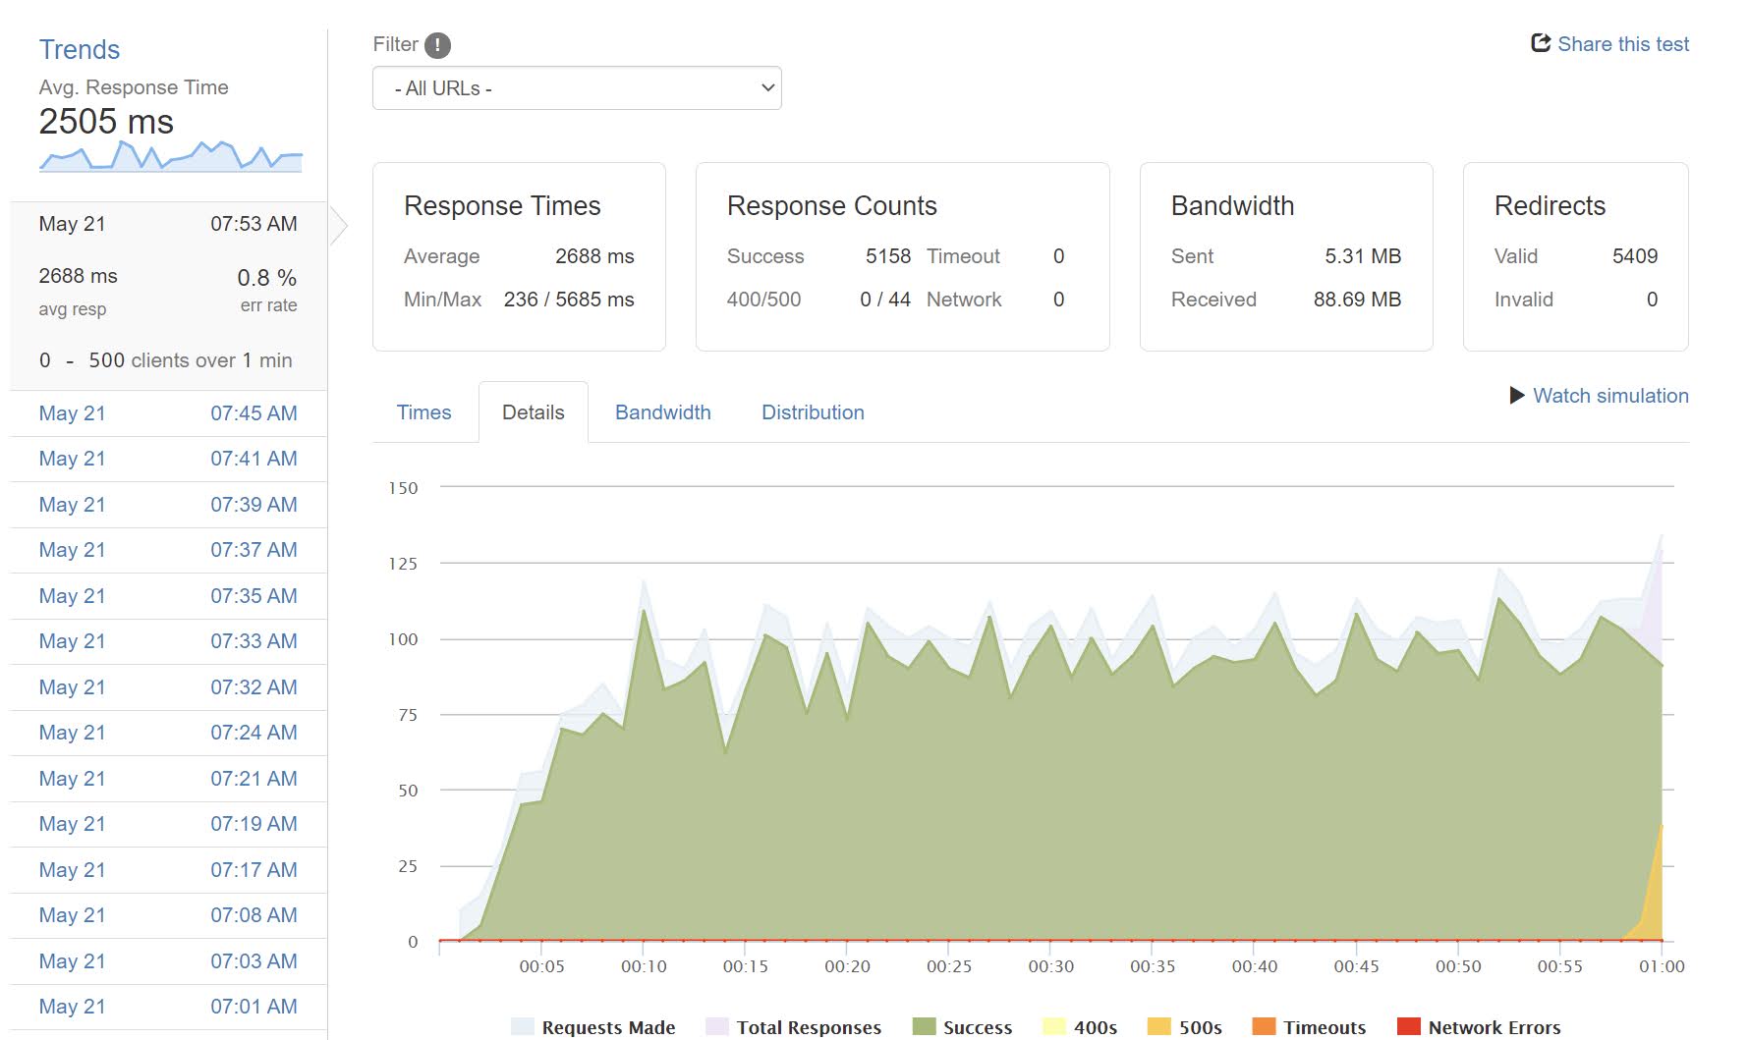Click the Filter info exclamation icon
Viewport: 1748px width, 1040px height.
(437, 45)
